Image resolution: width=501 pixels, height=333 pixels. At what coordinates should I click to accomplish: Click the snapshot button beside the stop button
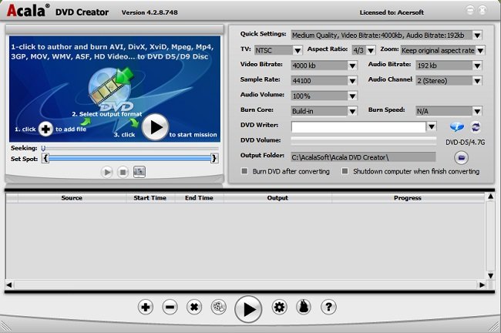pos(139,172)
